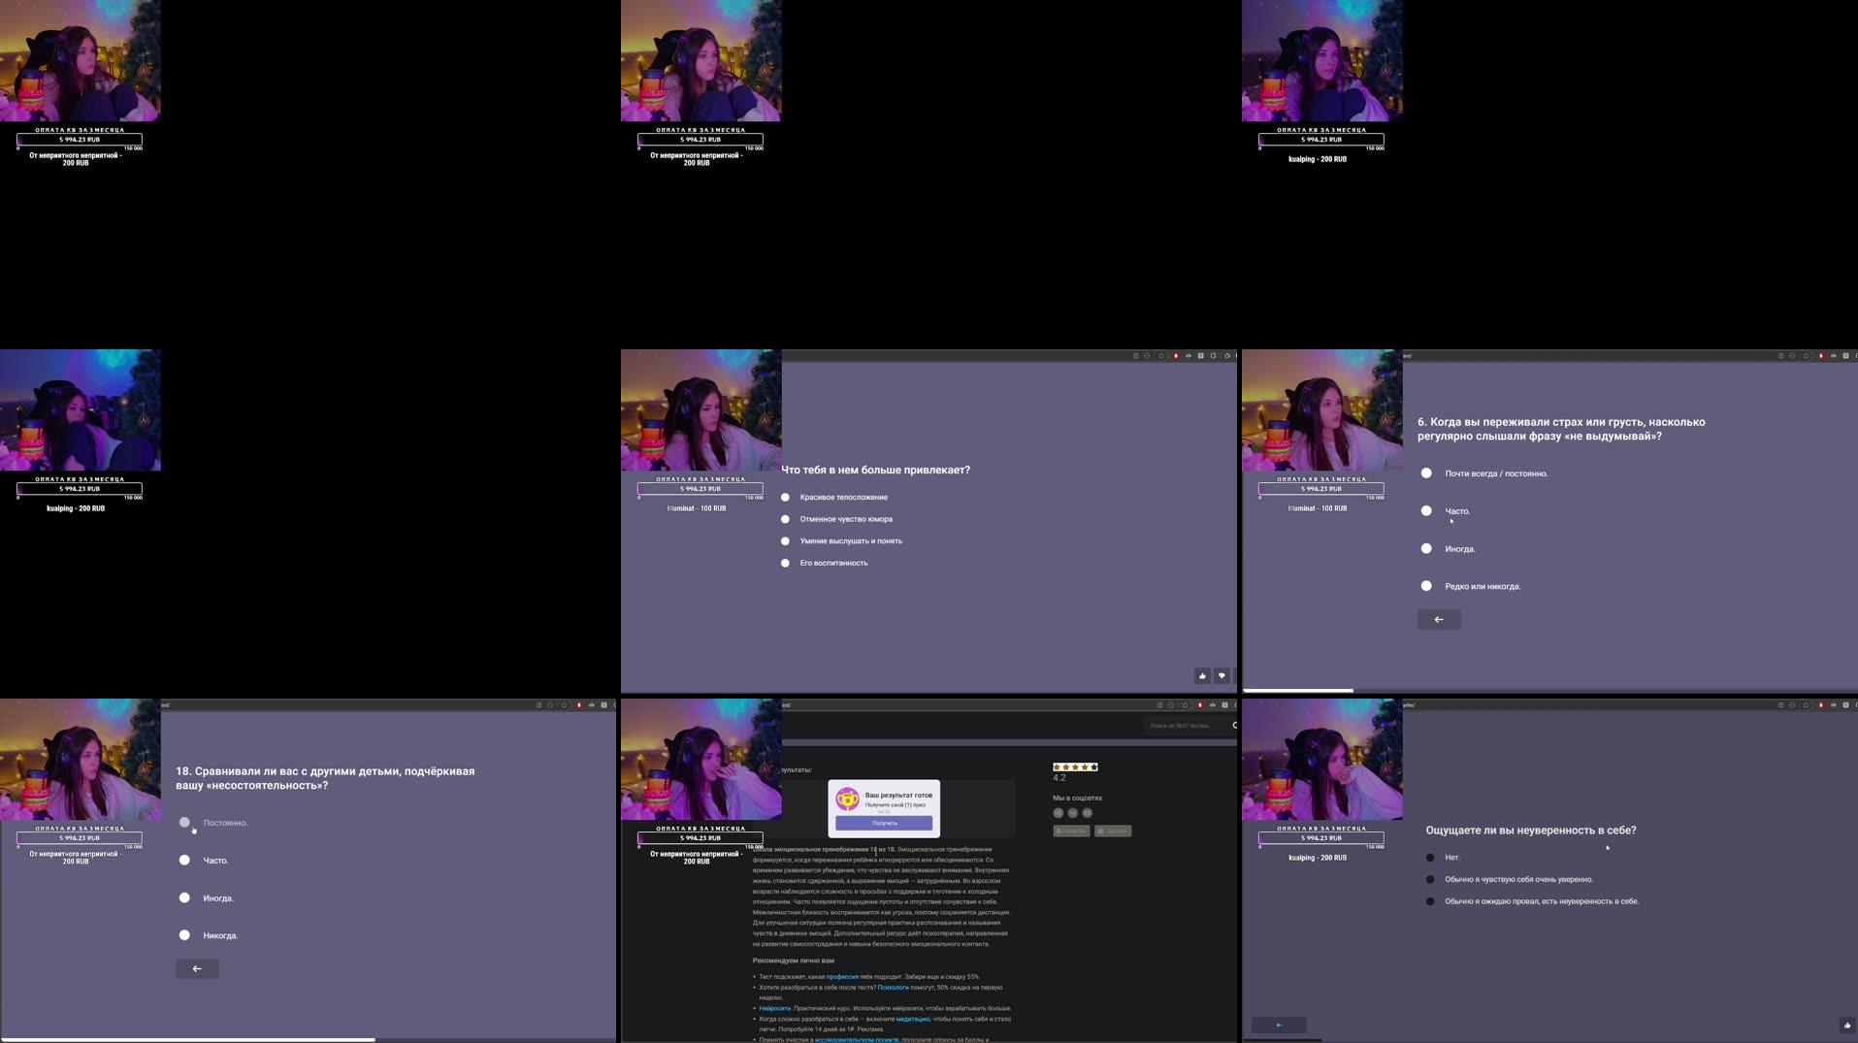Viewport: 1858px width, 1043px height.
Task: Click the thumbs up icon below the quiz
Action: 1202,675
